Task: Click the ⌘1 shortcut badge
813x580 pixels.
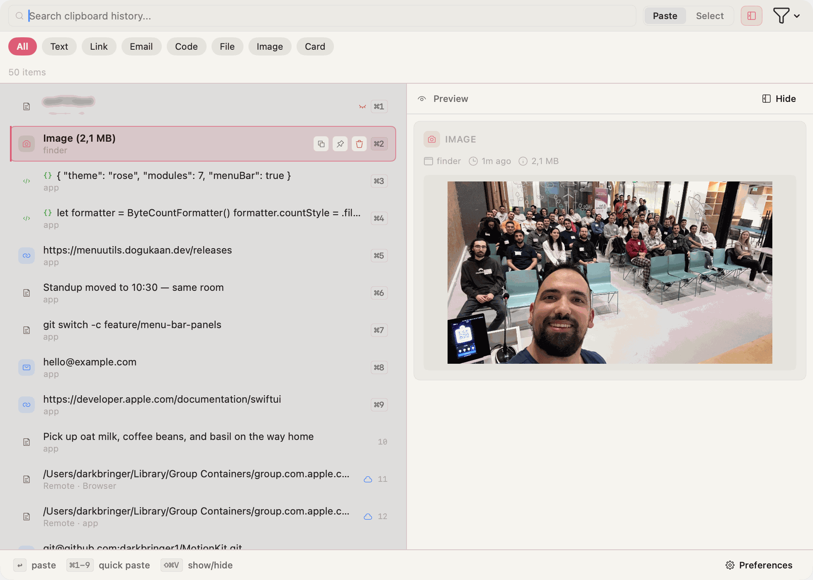Action: pyautogui.click(x=379, y=106)
